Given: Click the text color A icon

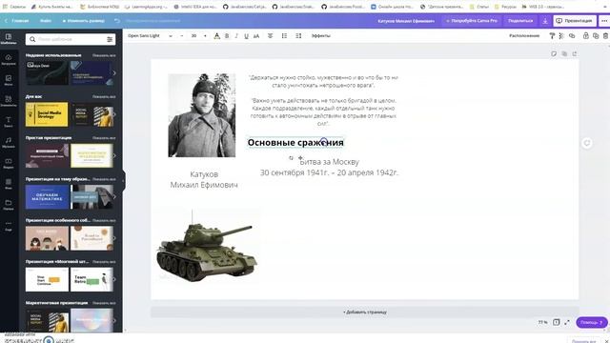Looking at the screenshot, I should tap(216, 36).
